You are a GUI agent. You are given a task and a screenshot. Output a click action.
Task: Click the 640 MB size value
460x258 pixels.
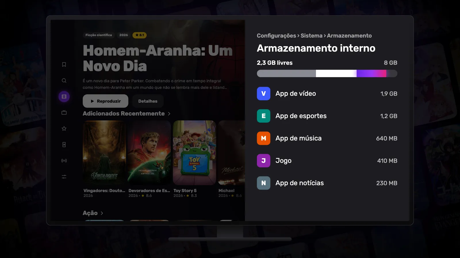coord(387,138)
